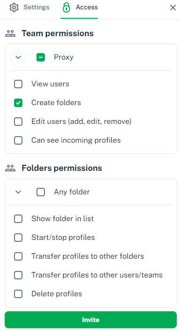Image resolution: width=181 pixels, height=331 pixels.
Task: Close the panel with the X icon
Action: click(x=173, y=8)
